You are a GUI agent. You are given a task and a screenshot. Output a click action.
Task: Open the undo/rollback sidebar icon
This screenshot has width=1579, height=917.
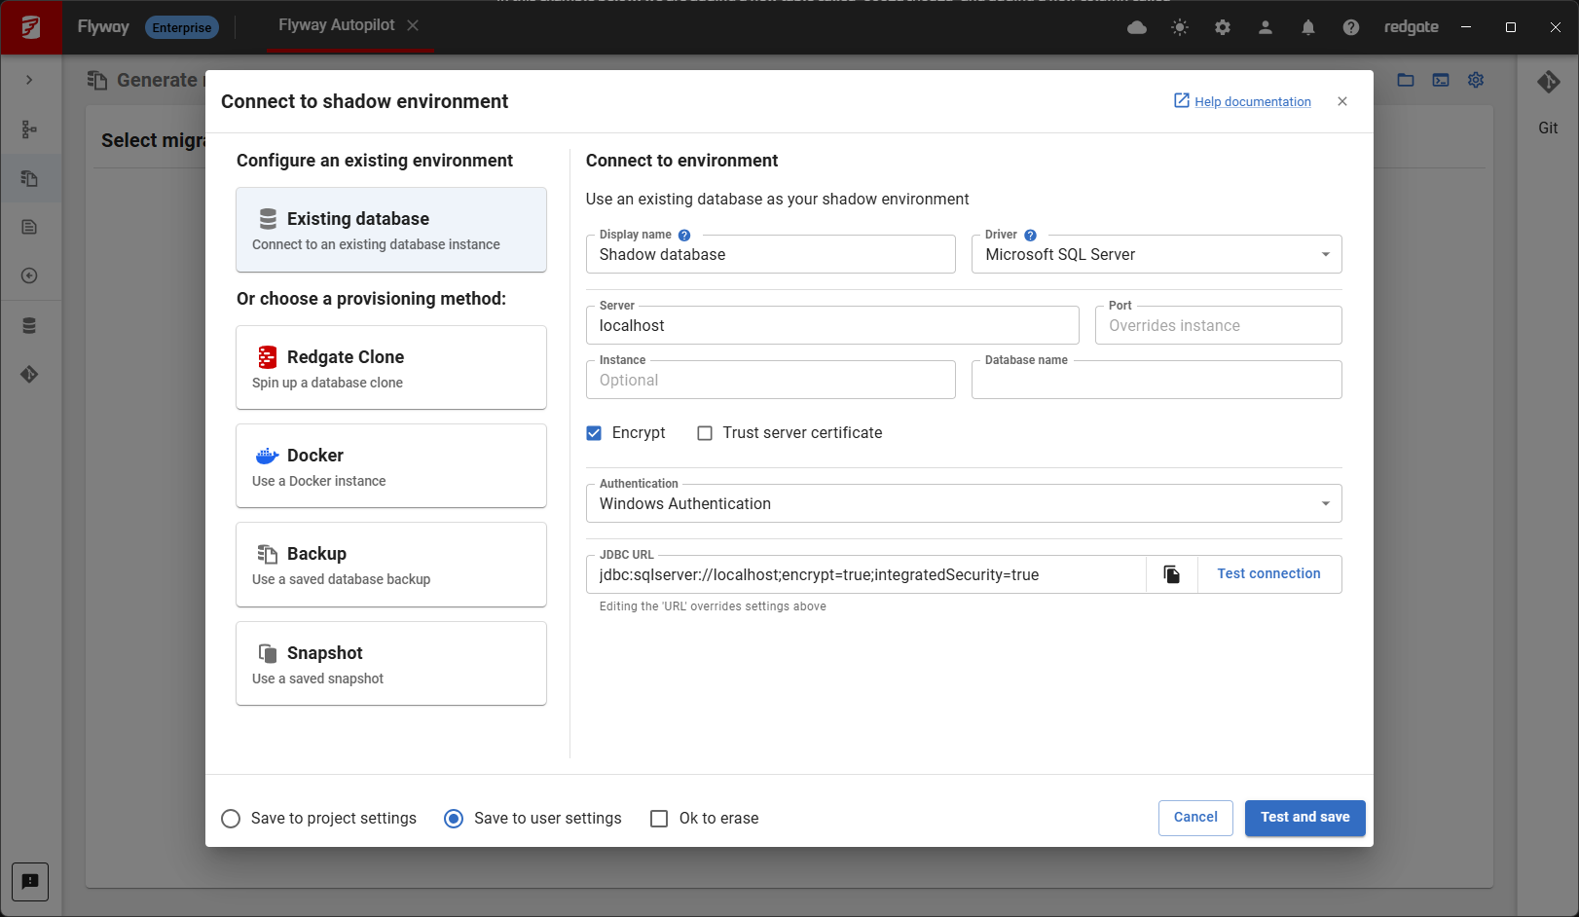point(29,275)
